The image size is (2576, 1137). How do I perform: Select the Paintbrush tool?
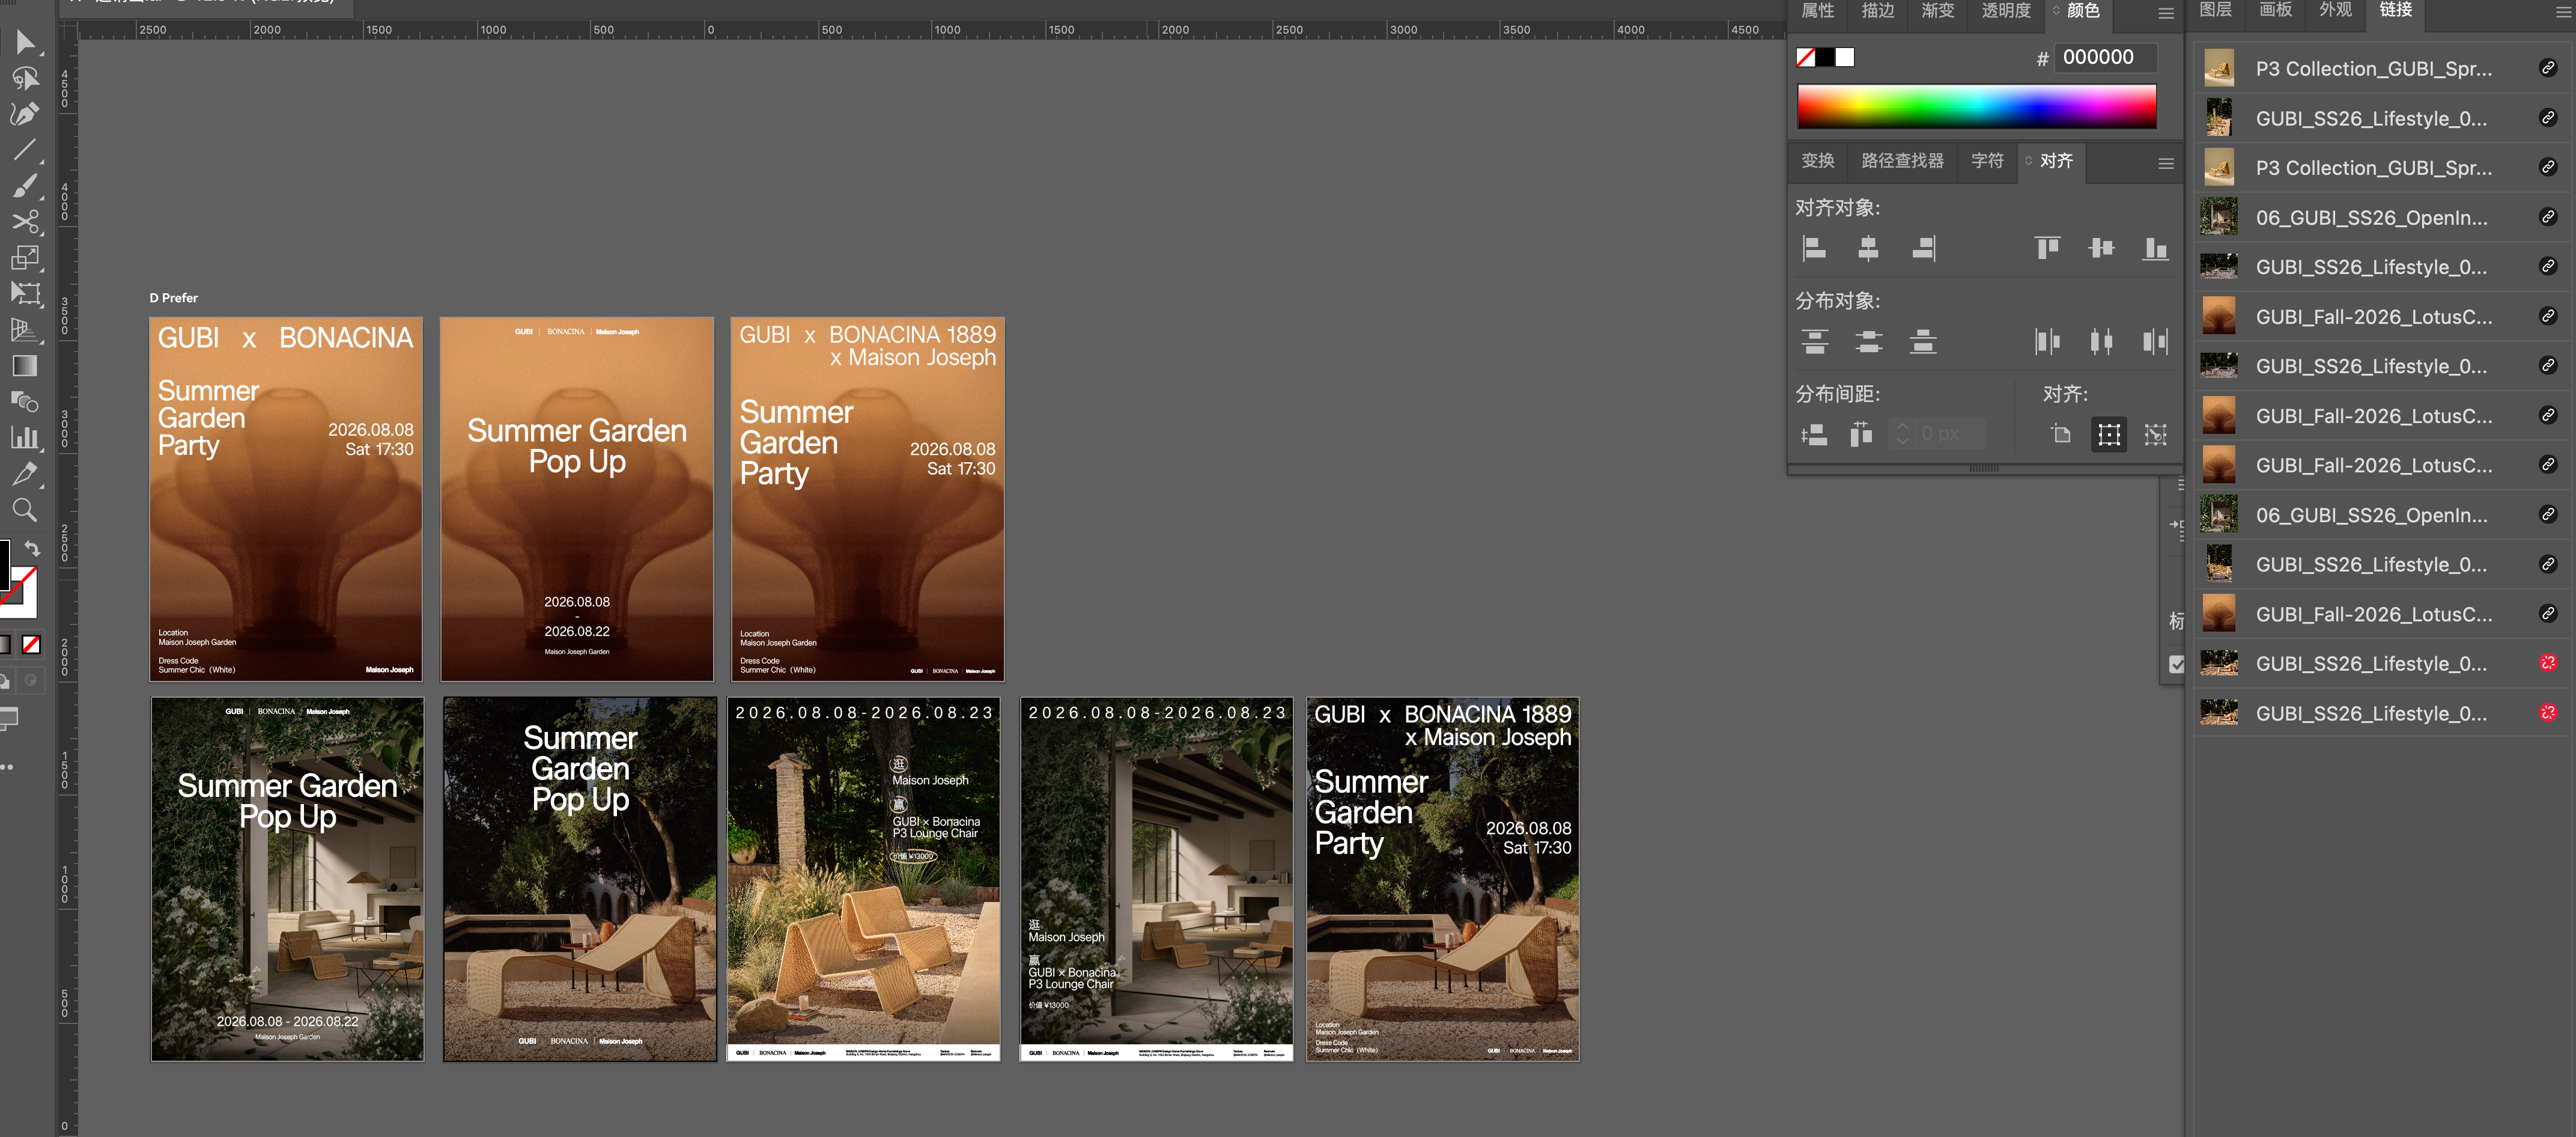point(25,186)
